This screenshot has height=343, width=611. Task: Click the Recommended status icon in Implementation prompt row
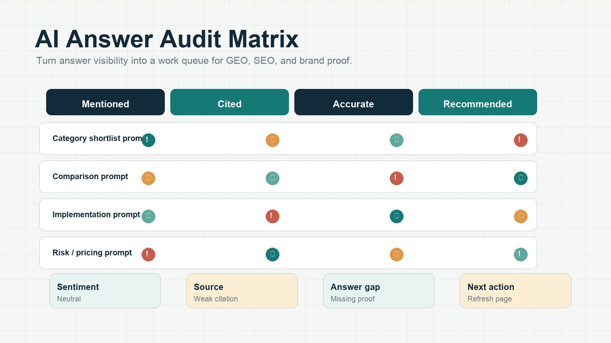click(x=521, y=216)
